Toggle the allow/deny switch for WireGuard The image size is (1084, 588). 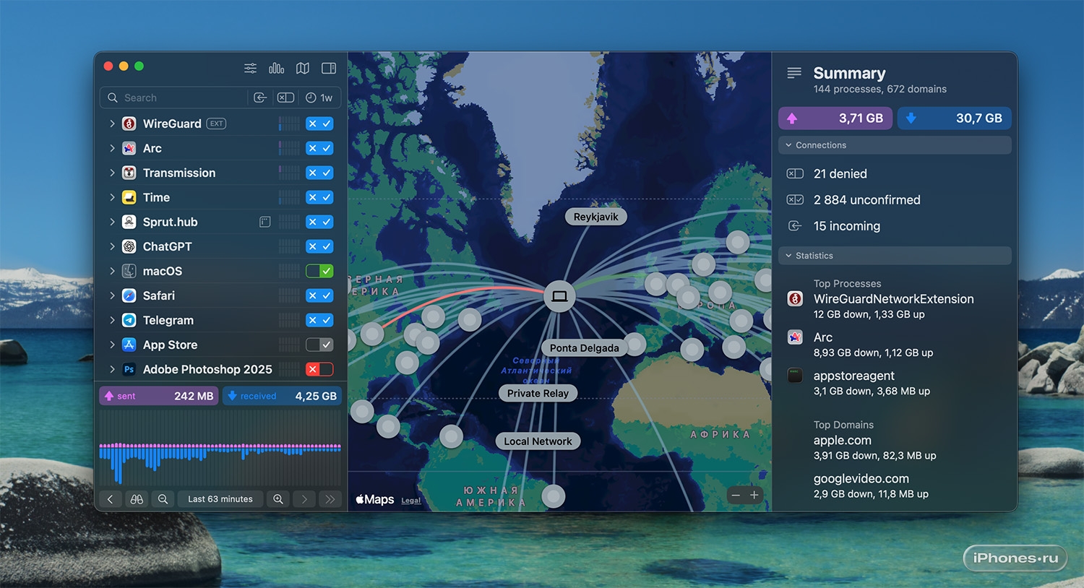click(x=319, y=124)
